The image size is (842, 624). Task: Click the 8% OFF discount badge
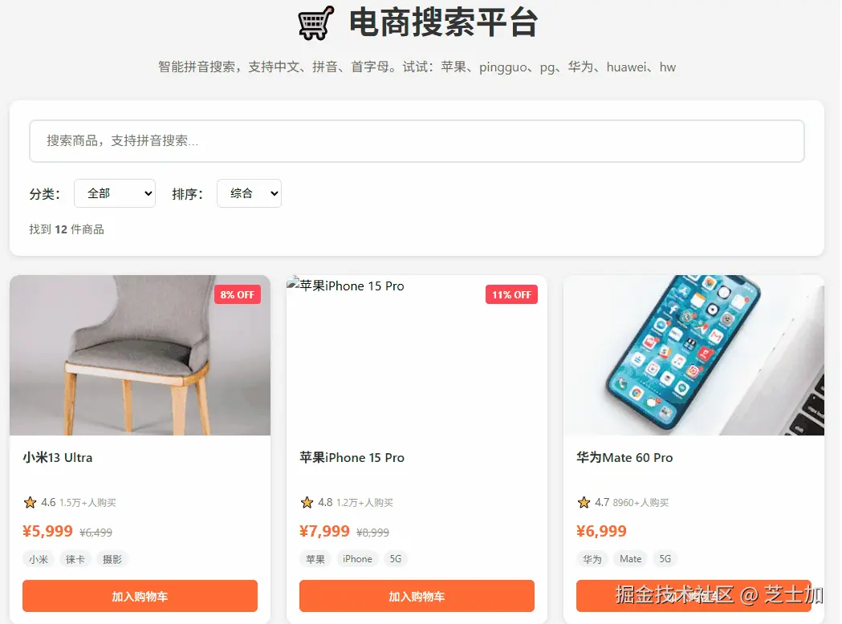click(x=238, y=294)
